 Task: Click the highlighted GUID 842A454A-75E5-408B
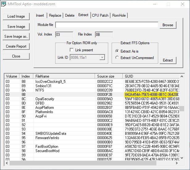(x=151, y=95)
